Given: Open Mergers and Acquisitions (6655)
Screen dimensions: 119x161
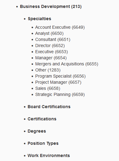Looking at the screenshot, I should pos(67,64).
